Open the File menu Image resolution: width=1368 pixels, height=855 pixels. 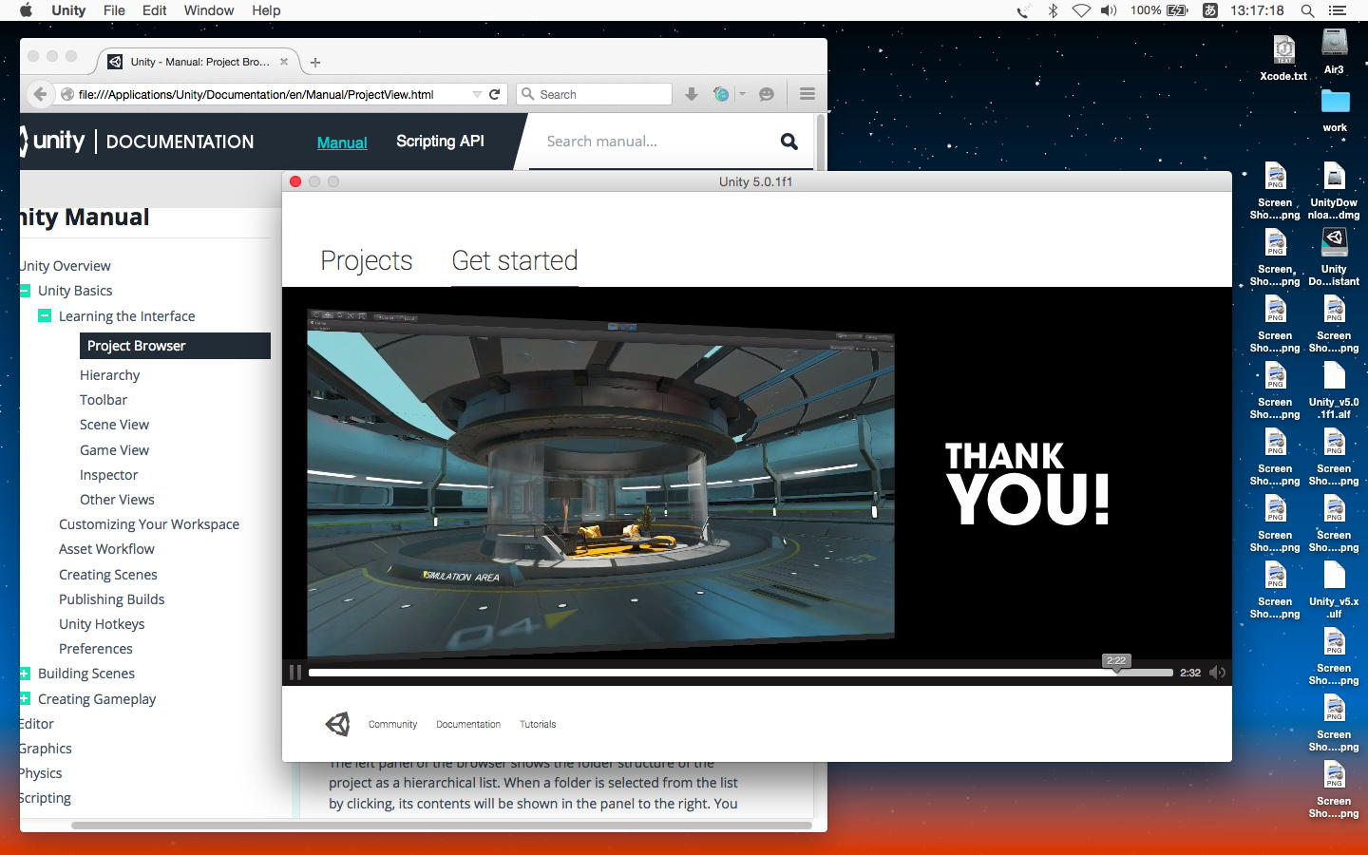point(114,10)
